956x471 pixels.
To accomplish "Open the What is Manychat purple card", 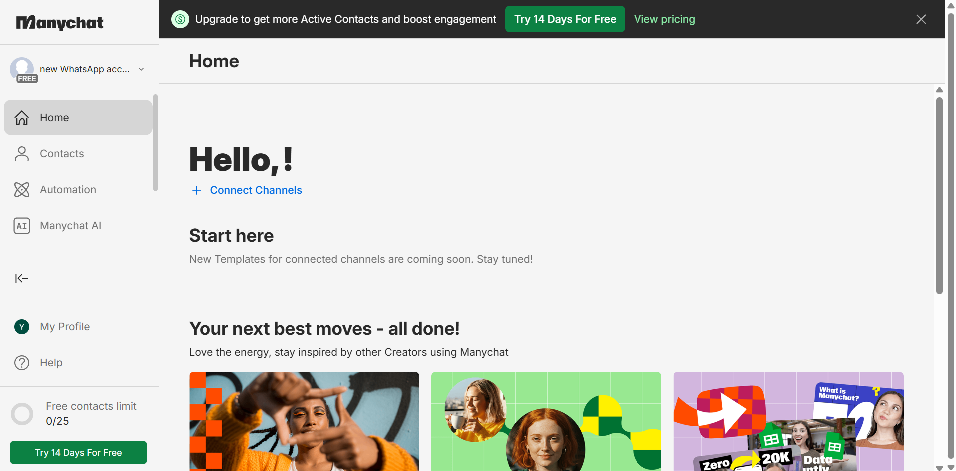I will (788, 421).
